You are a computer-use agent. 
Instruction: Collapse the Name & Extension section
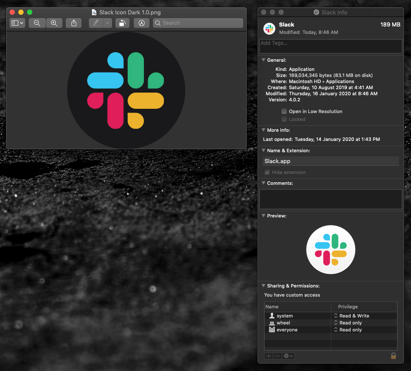point(263,150)
